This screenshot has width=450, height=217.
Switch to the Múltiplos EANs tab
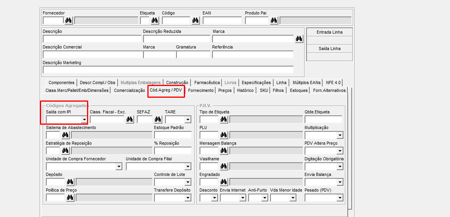tap(307, 82)
